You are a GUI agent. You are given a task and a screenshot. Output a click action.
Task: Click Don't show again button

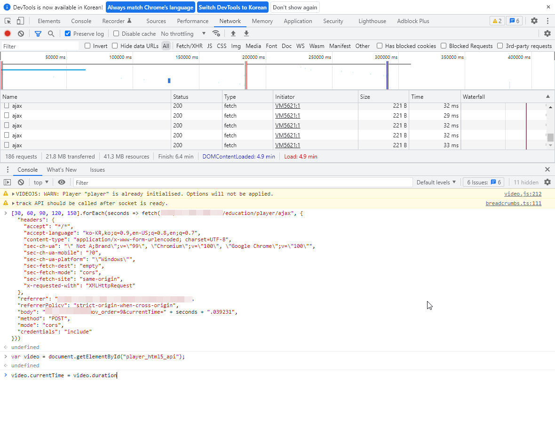coord(295,7)
